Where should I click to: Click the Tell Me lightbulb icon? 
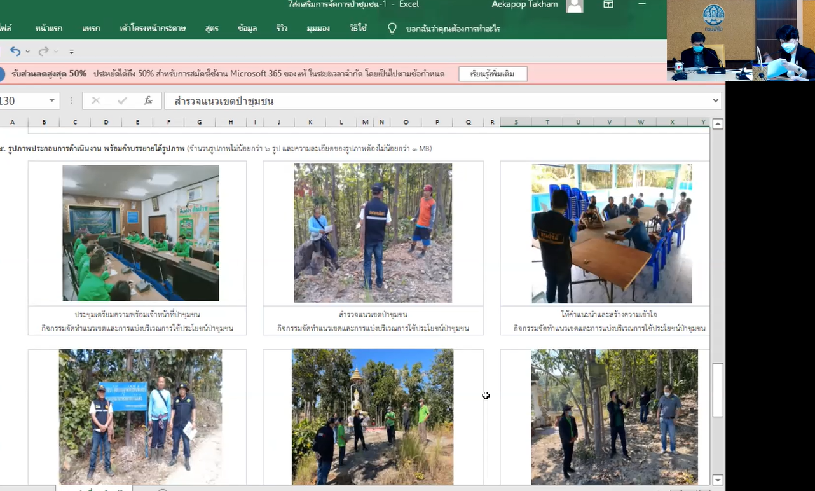tap(392, 29)
